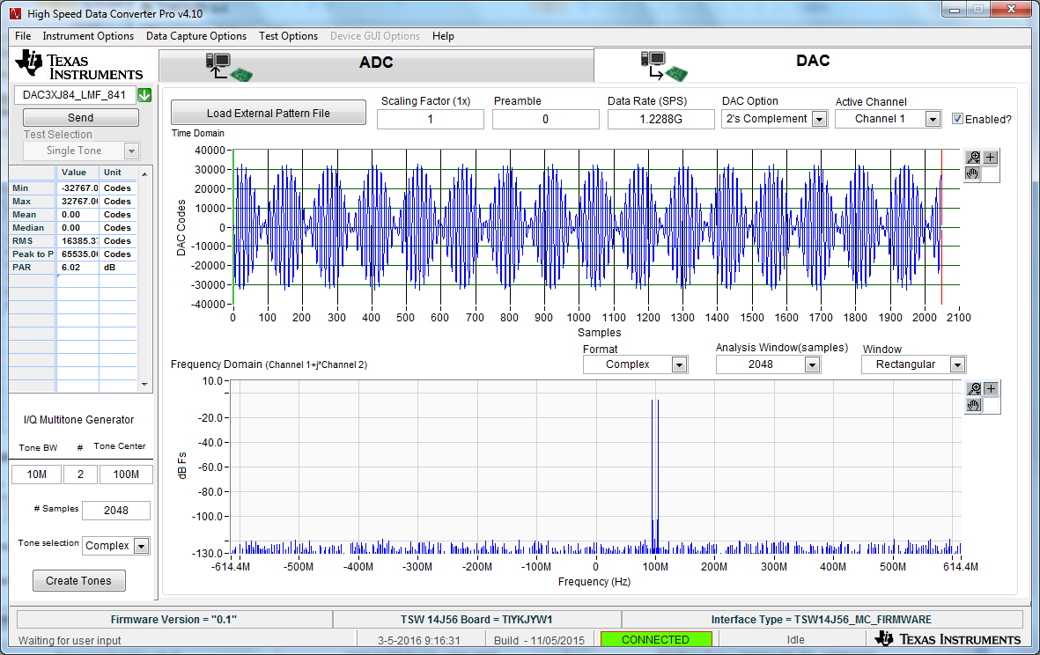Image resolution: width=1040 pixels, height=655 pixels.
Task: Click the Create Tones button
Action: [79, 581]
